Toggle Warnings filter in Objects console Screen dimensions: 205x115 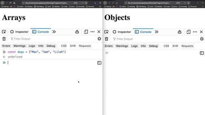[122, 46]
